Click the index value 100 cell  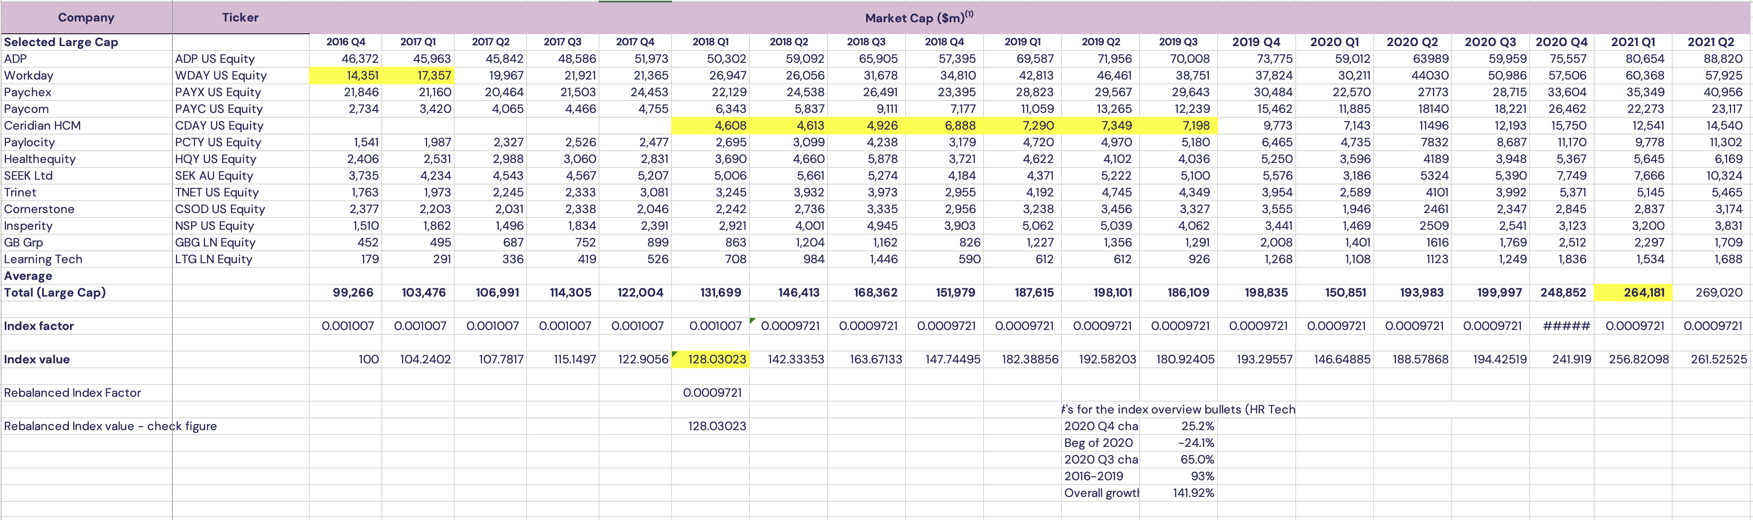pos(346,359)
